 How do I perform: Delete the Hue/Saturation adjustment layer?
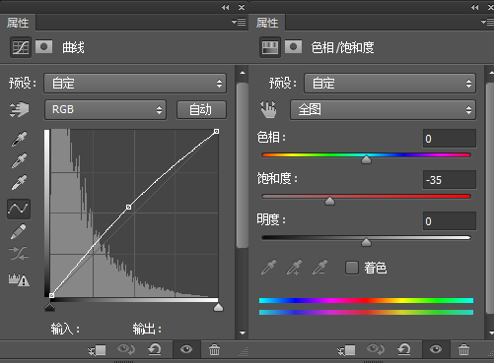463,350
